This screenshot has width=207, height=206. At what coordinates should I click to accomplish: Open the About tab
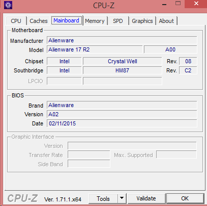tap(166, 21)
